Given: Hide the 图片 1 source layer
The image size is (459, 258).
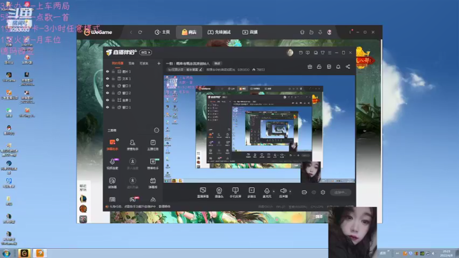Looking at the screenshot, I should pos(107,71).
